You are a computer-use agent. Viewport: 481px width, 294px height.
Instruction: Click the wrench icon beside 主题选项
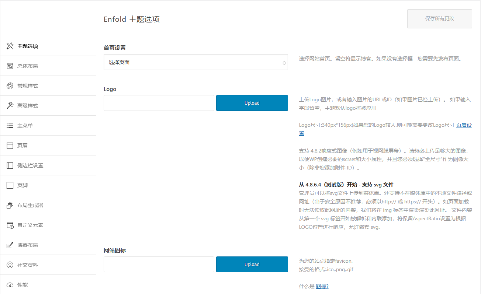pyautogui.click(x=10, y=46)
